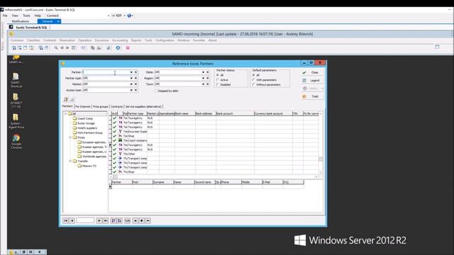Click the System Agent Price desktop icon

[x=16, y=121]
